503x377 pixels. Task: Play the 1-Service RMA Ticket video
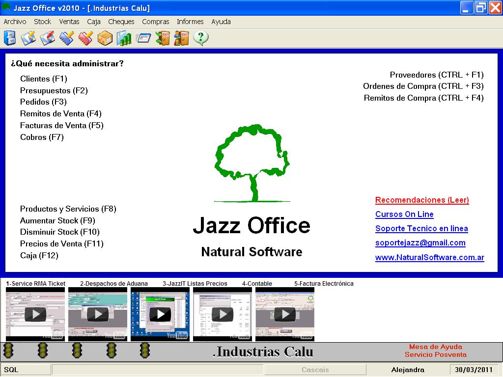coord(35,315)
